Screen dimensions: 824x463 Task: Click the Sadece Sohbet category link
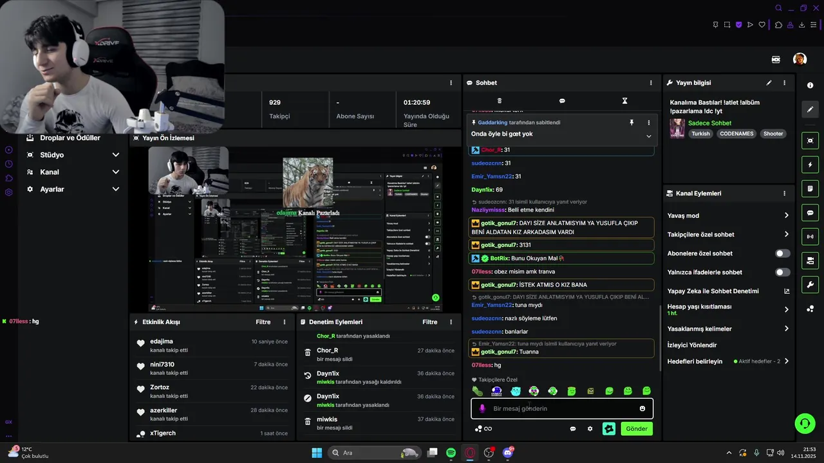click(709, 123)
